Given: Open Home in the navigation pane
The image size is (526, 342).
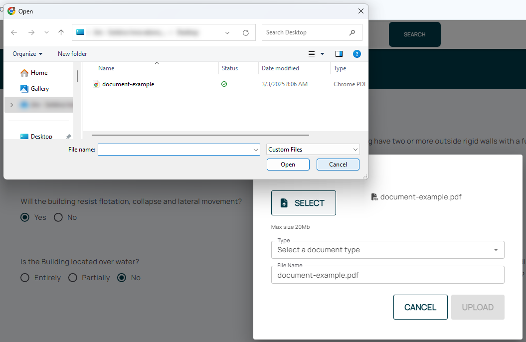Looking at the screenshot, I should (39, 73).
